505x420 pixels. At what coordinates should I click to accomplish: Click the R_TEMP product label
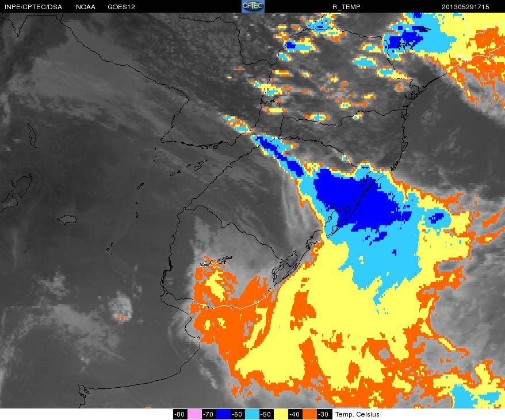click(x=346, y=7)
